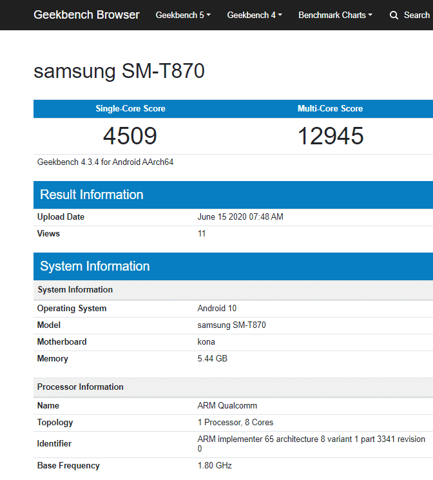Click the magnifying glass search icon
433x480 pixels.
[x=394, y=15]
